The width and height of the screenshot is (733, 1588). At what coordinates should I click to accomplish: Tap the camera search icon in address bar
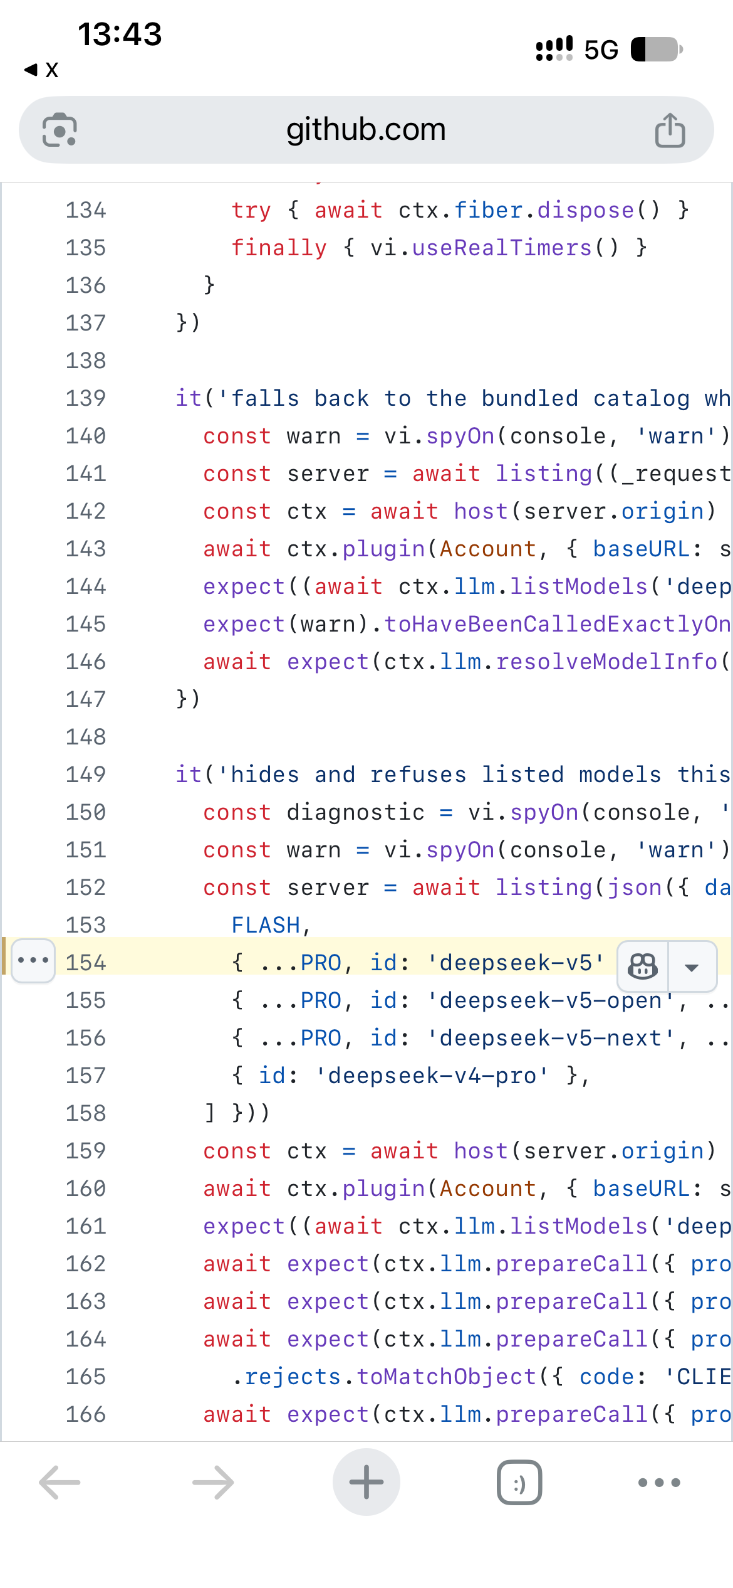coord(60,130)
